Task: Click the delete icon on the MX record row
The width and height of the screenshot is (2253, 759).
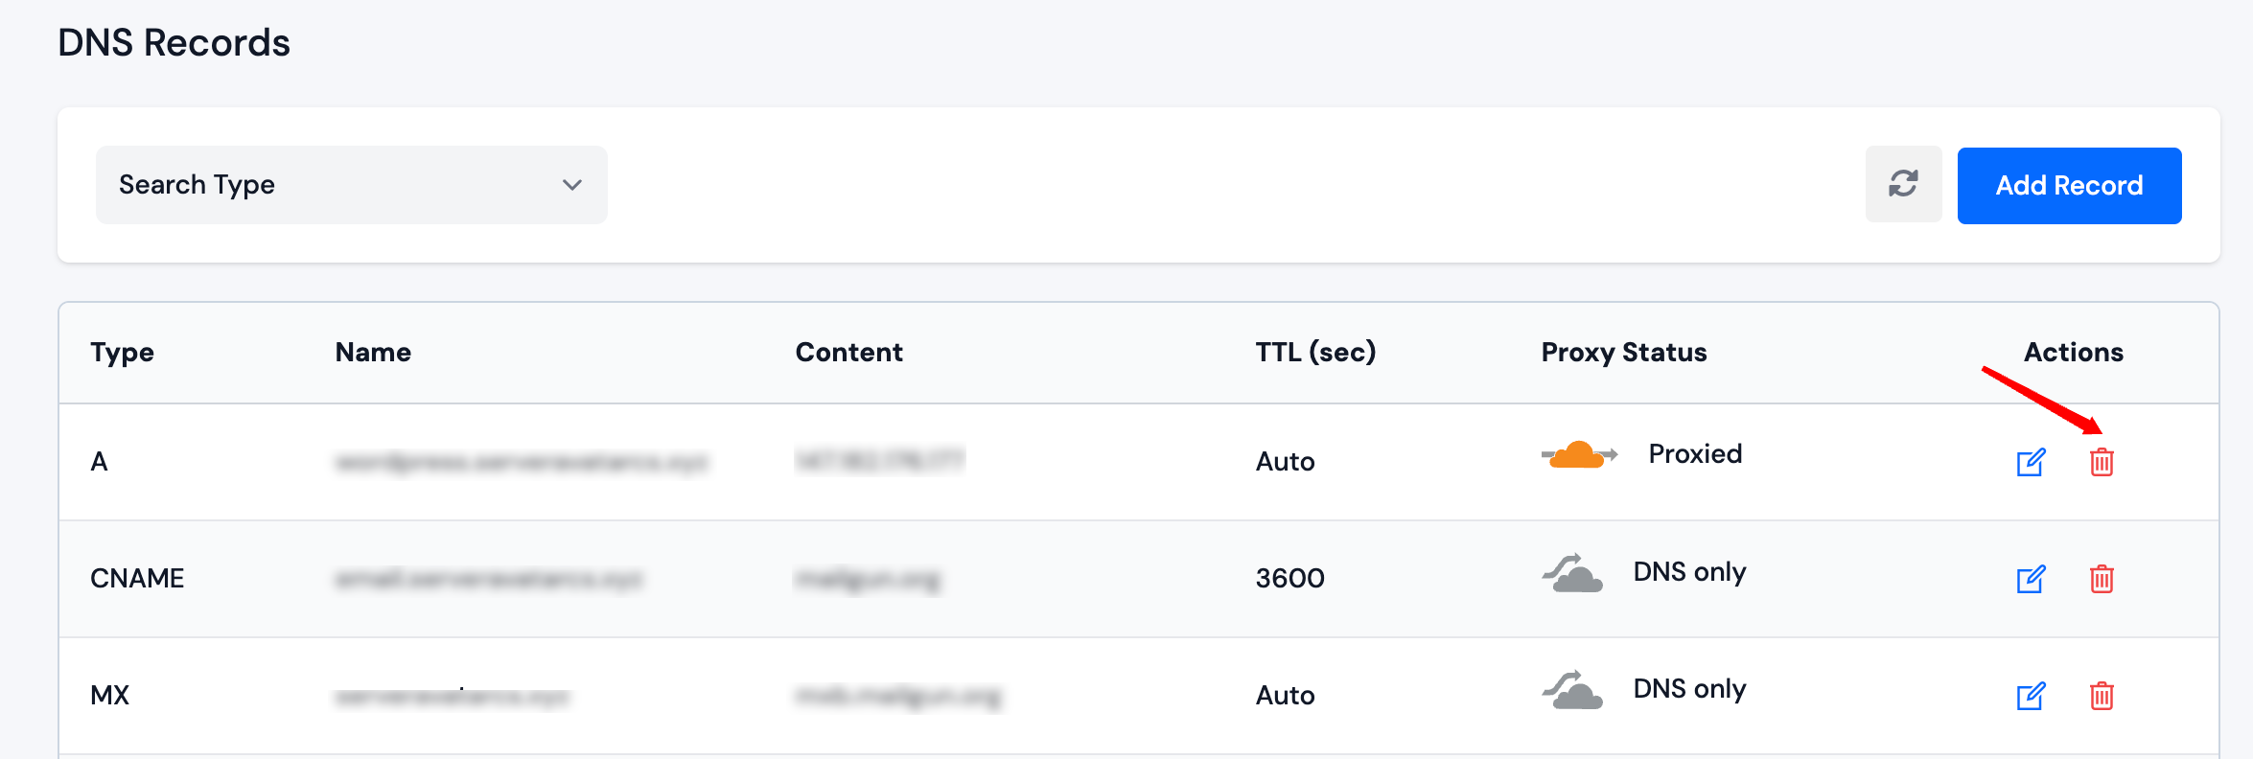Action: [2102, 697]
